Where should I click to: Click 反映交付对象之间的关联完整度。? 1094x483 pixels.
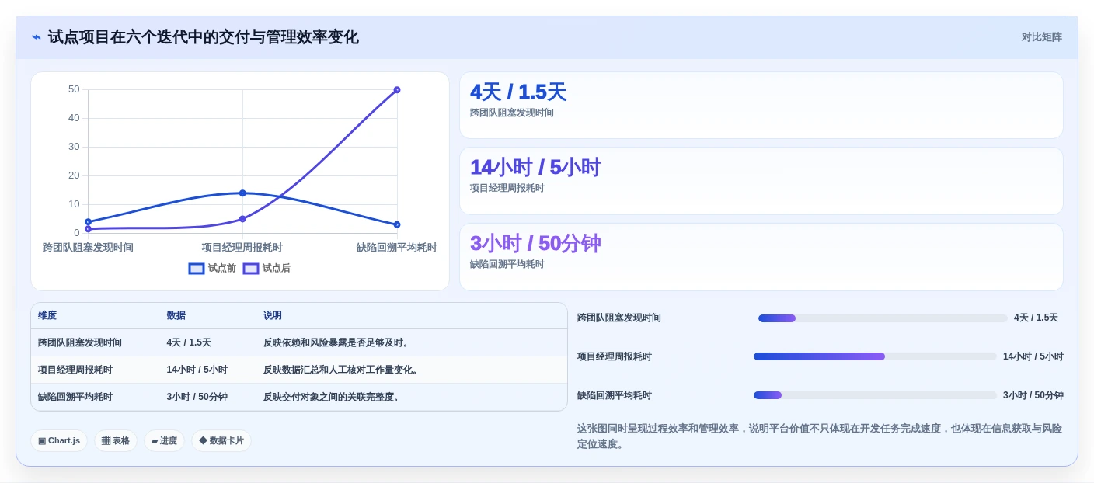coord(333,397)
